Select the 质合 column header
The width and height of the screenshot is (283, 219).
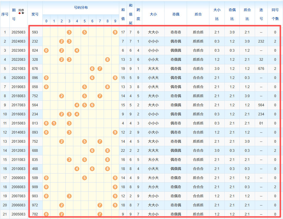pyautogui.click(x=198, y=14)
